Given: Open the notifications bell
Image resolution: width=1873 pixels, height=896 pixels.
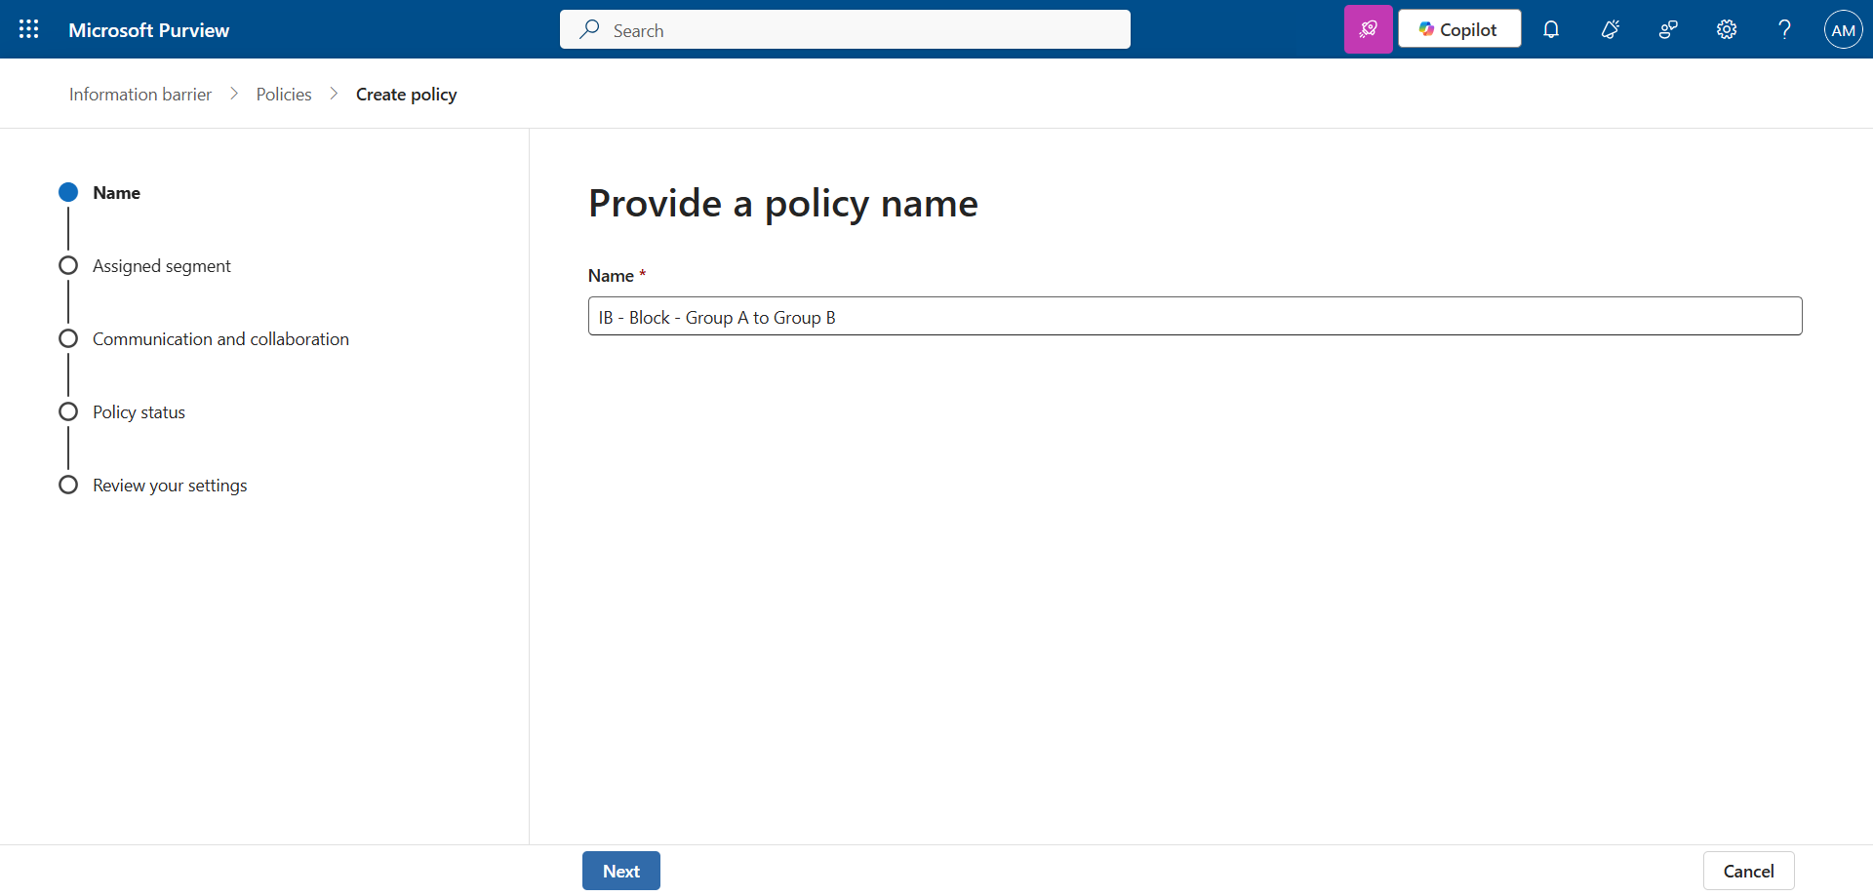Looking at the screenshot, I should pos(1550,29).
